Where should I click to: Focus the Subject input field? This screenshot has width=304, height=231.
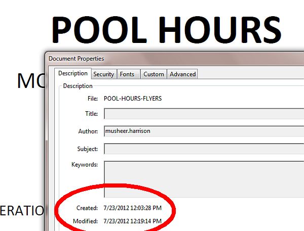tap(204, 149)
